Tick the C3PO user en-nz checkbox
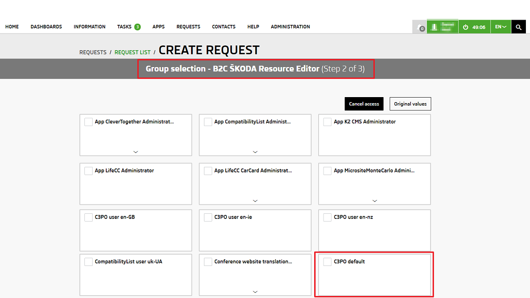The width and height of the screenshot is (530, 298). 327,217
